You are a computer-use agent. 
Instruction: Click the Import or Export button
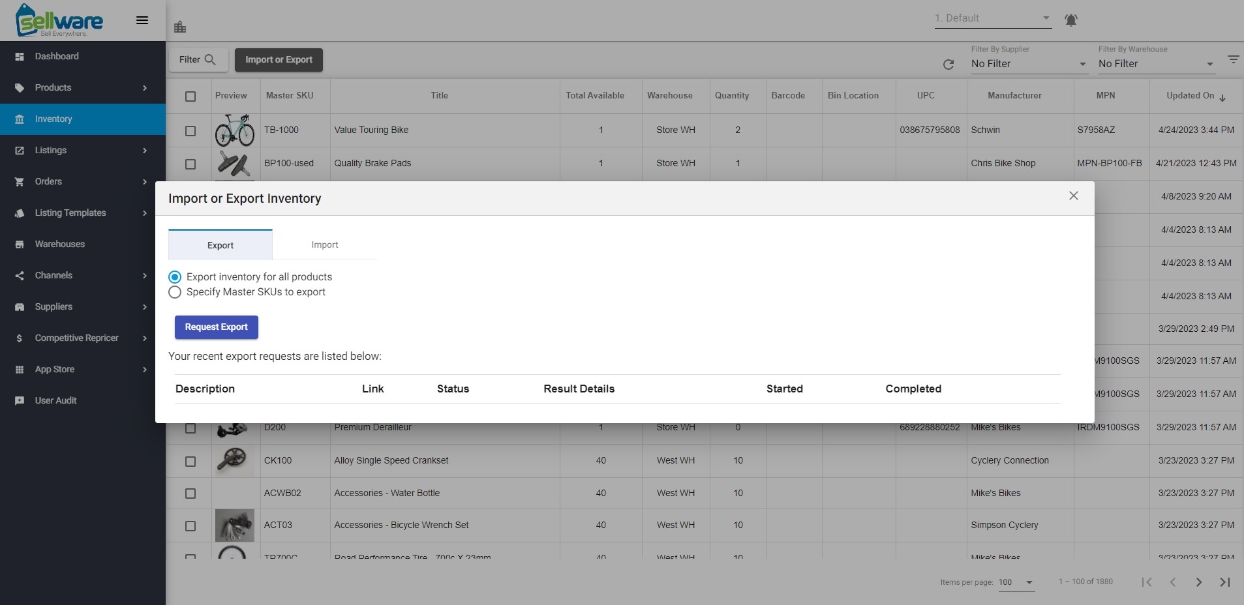coord(279,60)
